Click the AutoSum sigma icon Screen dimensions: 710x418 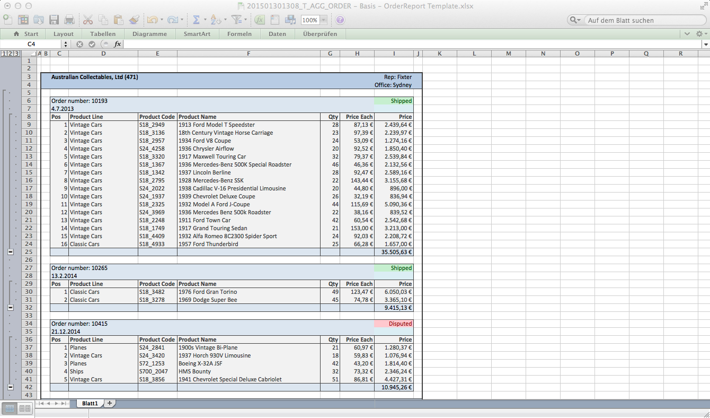tap(196, 20)
